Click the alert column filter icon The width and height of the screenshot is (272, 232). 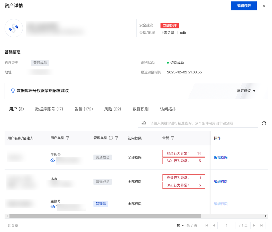pyautogui.click(x=173, y=138)
